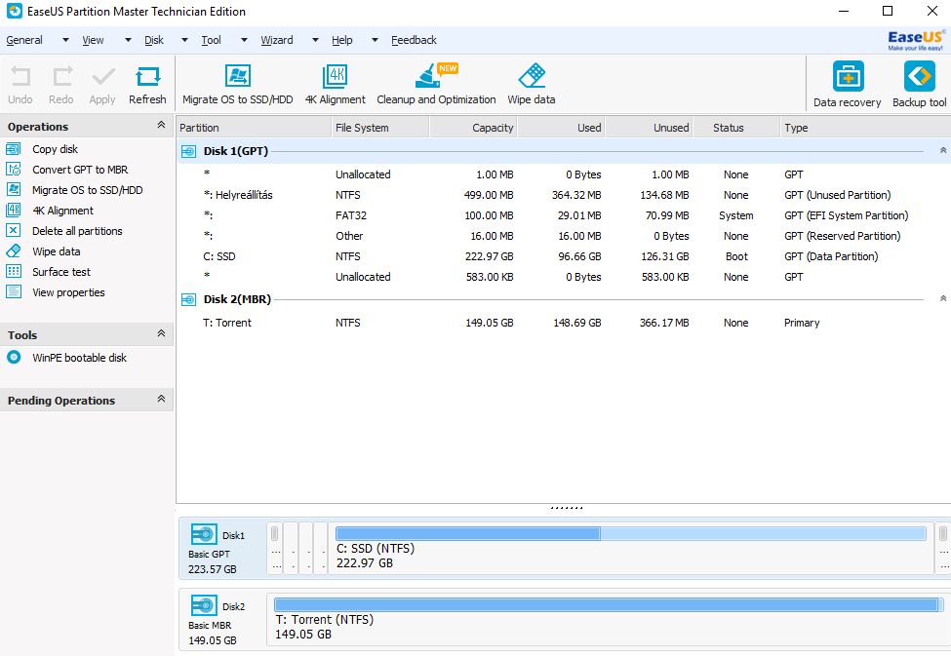Image resolution: width=951 pixels, height=656 pixels.
Task: Click Delete all partitions in sidebar
Action: click(77, 231)
